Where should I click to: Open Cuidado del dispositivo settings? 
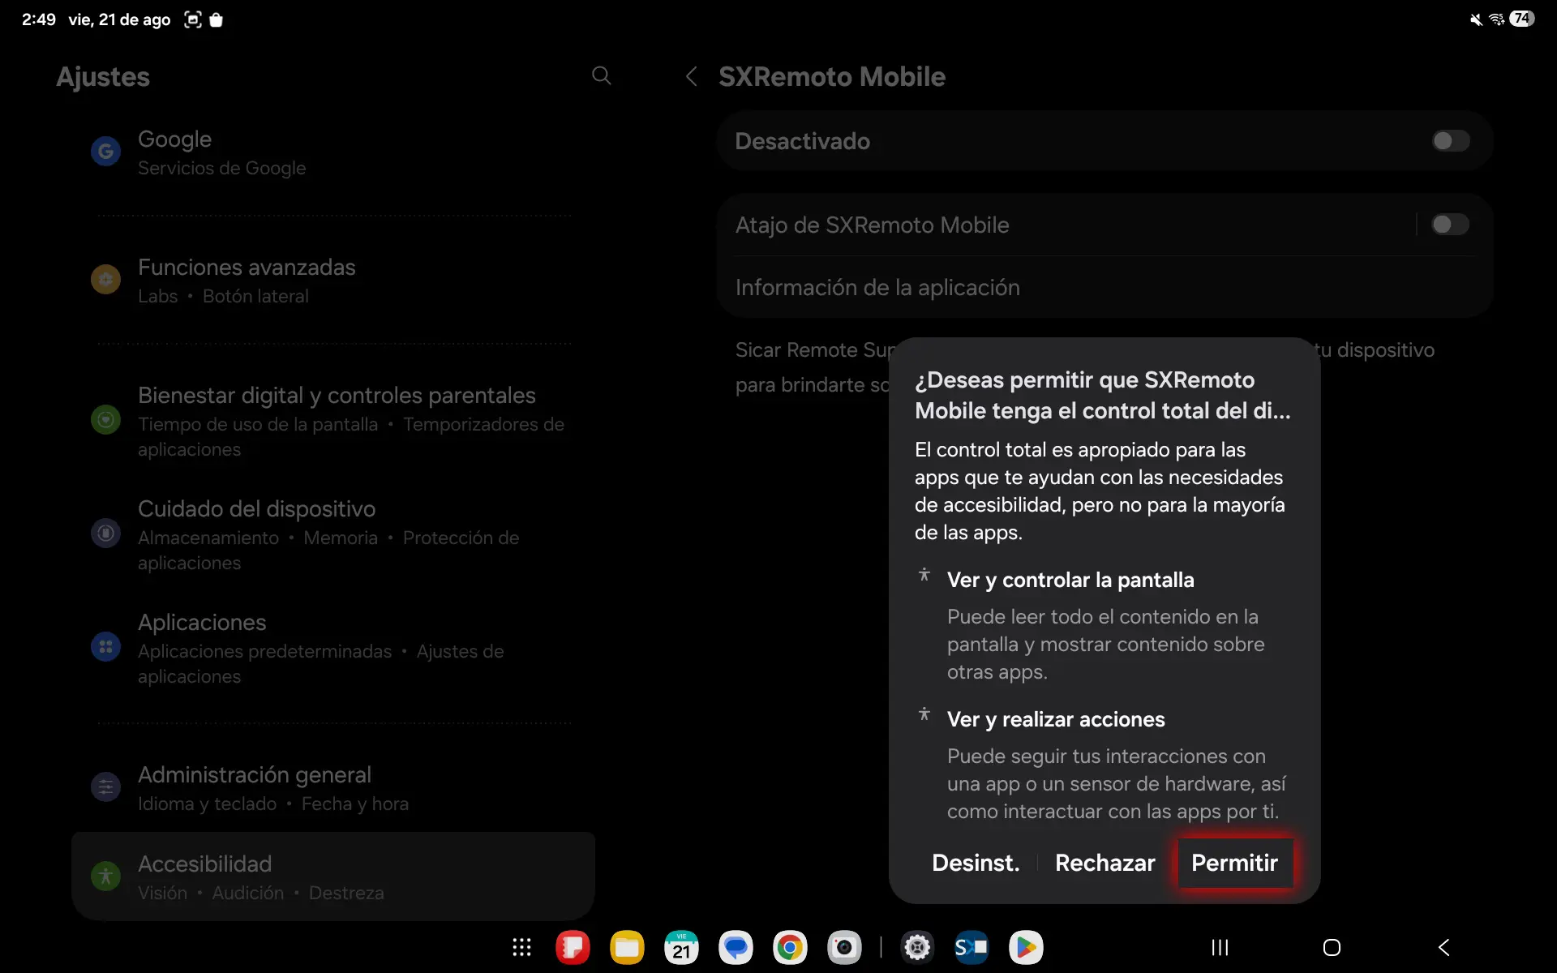pyautogui.click(x=333, y=534)
